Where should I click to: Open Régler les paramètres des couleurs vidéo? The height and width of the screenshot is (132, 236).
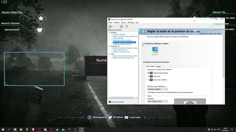click(125, 56)
